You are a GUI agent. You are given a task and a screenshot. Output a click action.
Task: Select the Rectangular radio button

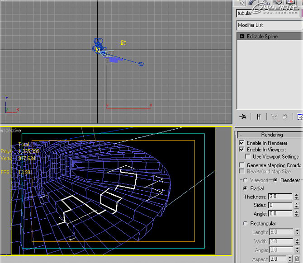[x=246, y=223]
